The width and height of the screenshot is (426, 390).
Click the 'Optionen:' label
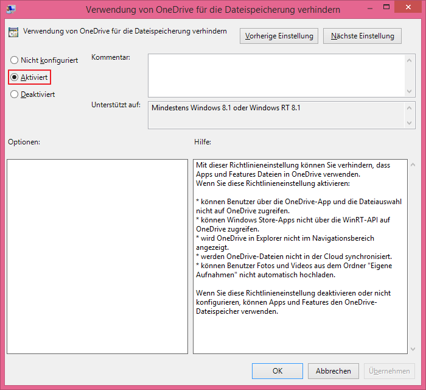[x=24, y=142]
